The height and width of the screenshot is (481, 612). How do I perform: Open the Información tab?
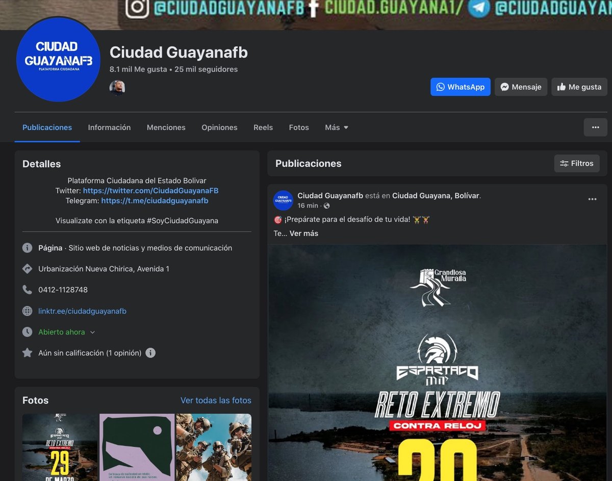click(x=109, y=128)
